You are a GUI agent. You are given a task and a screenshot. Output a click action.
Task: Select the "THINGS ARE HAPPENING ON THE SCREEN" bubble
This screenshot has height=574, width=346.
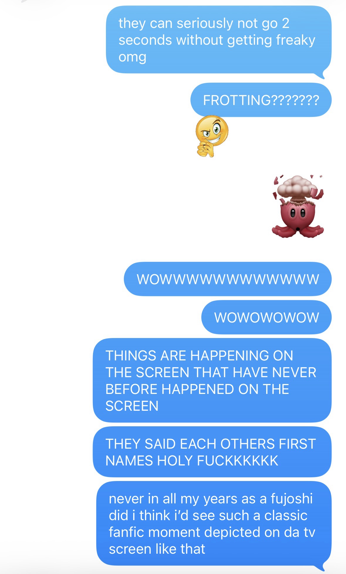(212, 380)
